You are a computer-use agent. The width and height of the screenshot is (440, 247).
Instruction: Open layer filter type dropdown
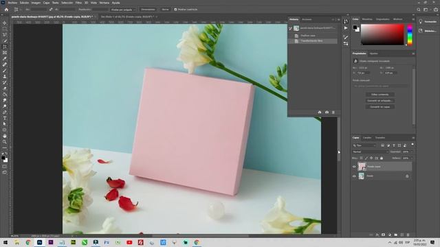(364, 145)
